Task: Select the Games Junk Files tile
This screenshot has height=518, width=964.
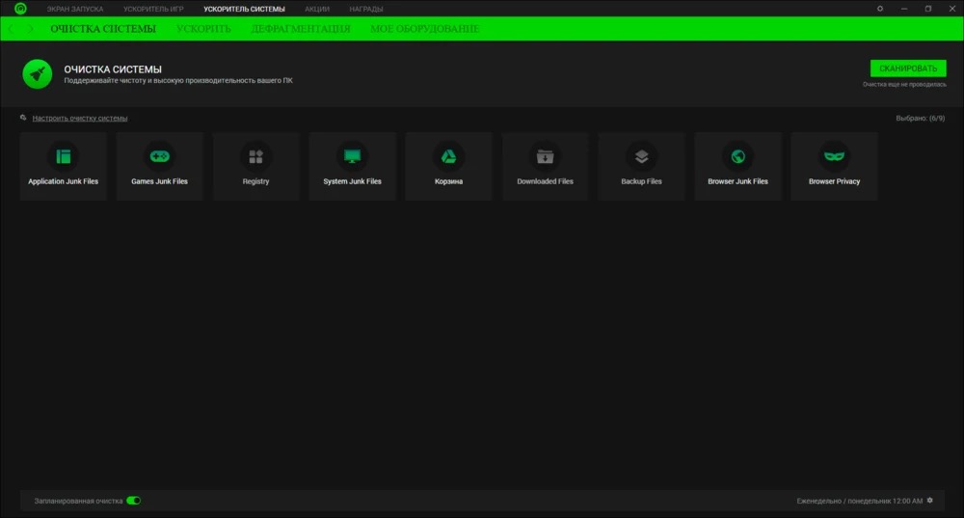Action: click(x=159, y=166)
